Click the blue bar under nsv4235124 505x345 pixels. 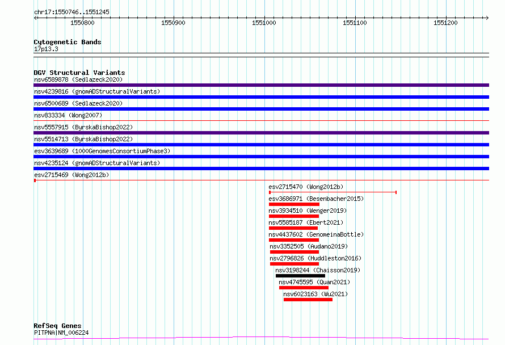click(261, 169)
